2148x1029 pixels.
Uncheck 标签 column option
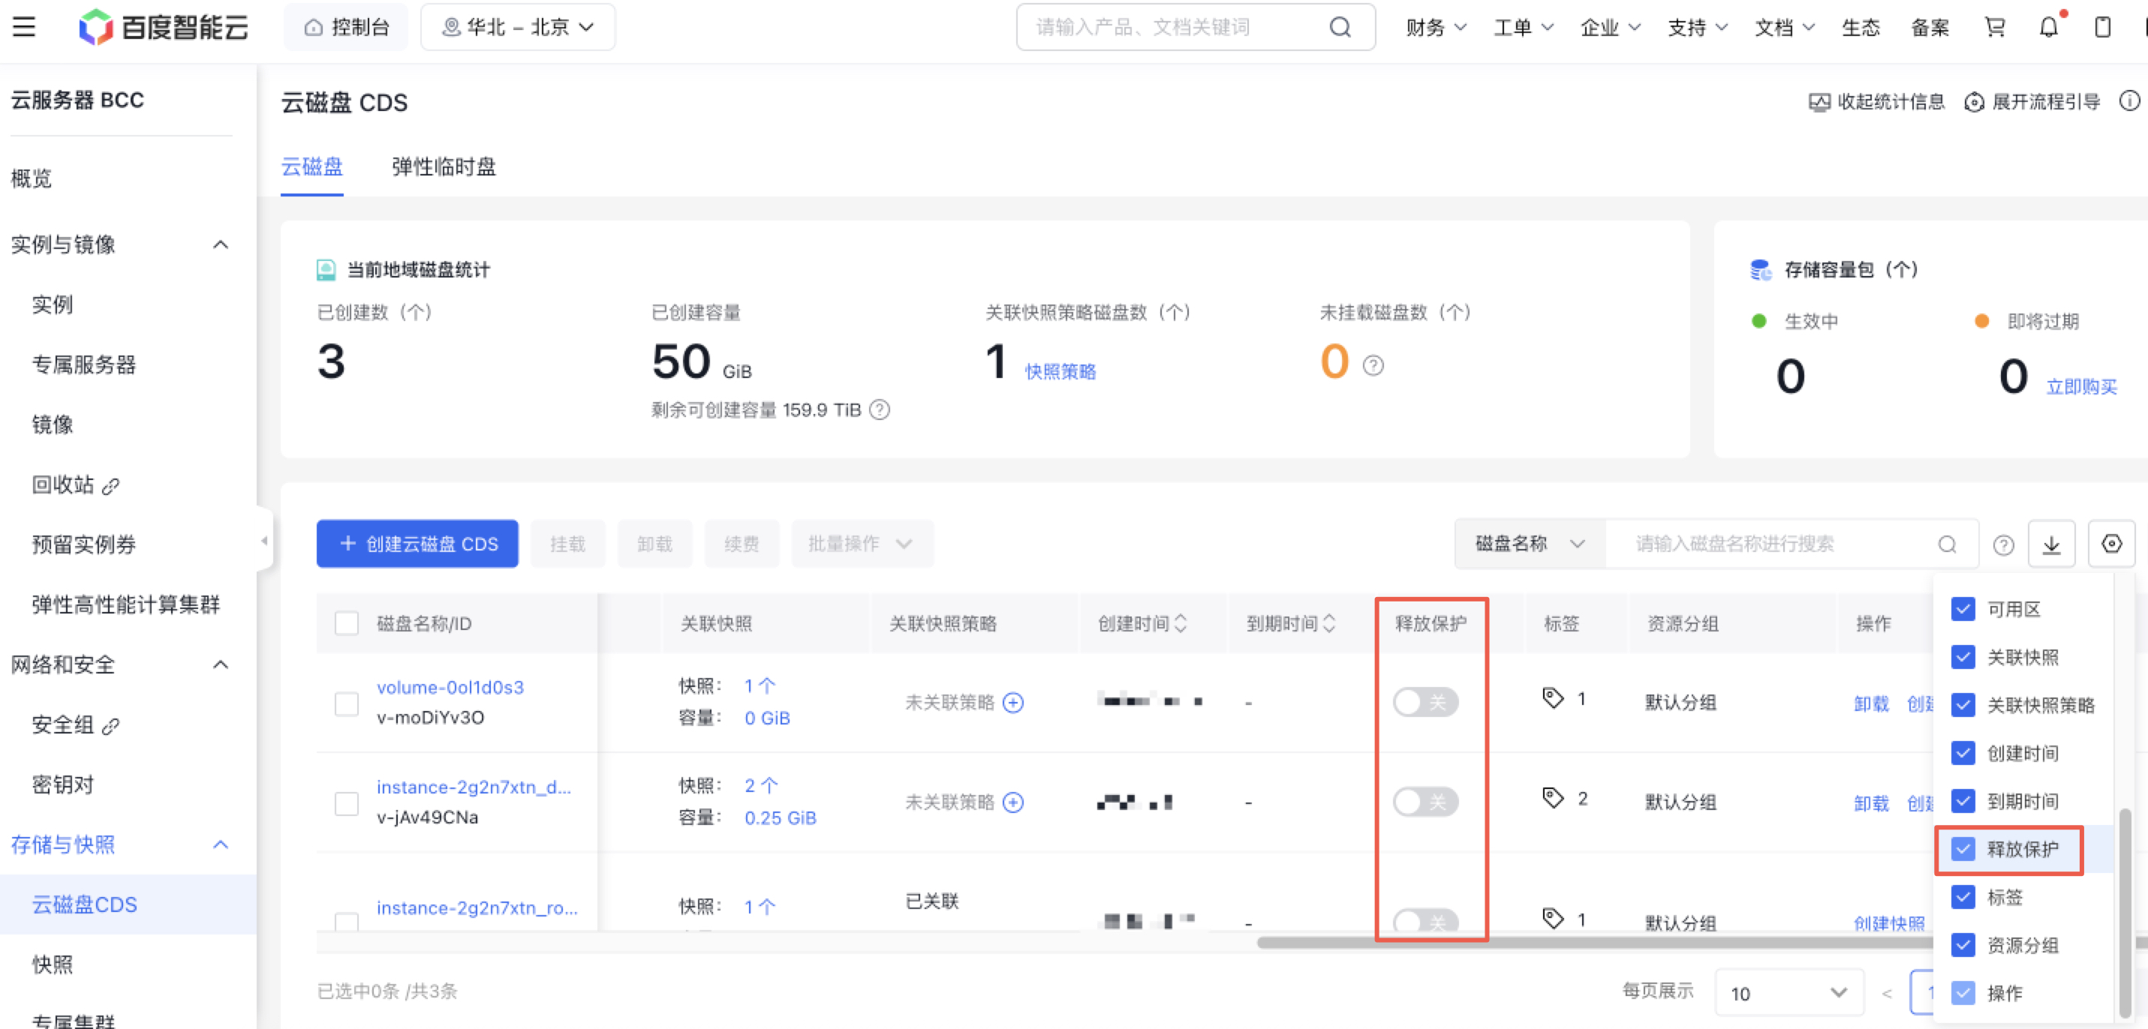[x=1963, y=896]
